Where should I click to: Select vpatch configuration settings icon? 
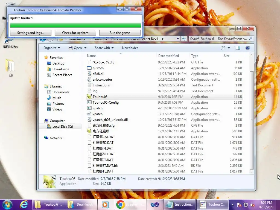(89, 114)
